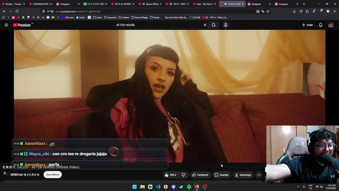Viewport: 339px width, 191px height.
Task: Clear the AFTER HOUSE search text
Action: pyautogui.click(x=205, y=25)
